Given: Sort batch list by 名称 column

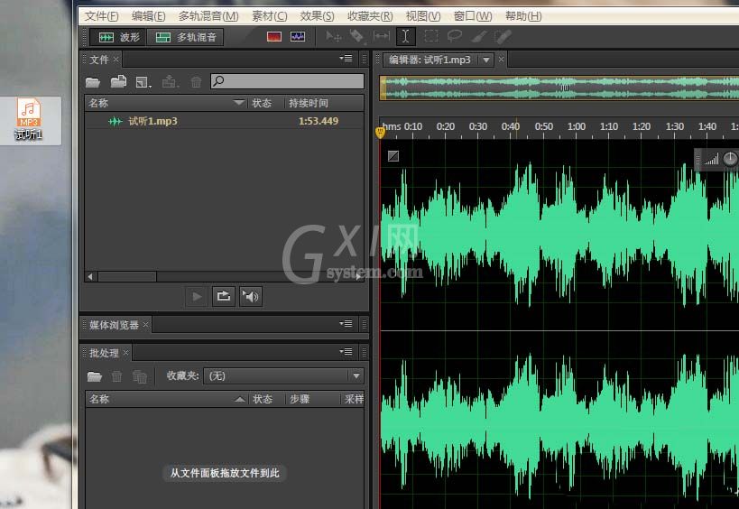Looking at the screenshot, I should (x=167, y=399).
